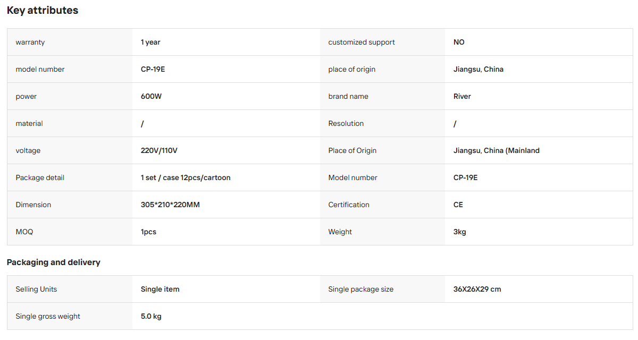The height and width of the screenshot is (340, 638).
Task: Select Single gross weight value 5.0 kg
Action: click(x=151, y=316)
